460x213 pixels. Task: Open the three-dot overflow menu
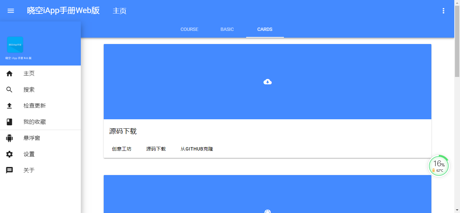pos(443,10)
